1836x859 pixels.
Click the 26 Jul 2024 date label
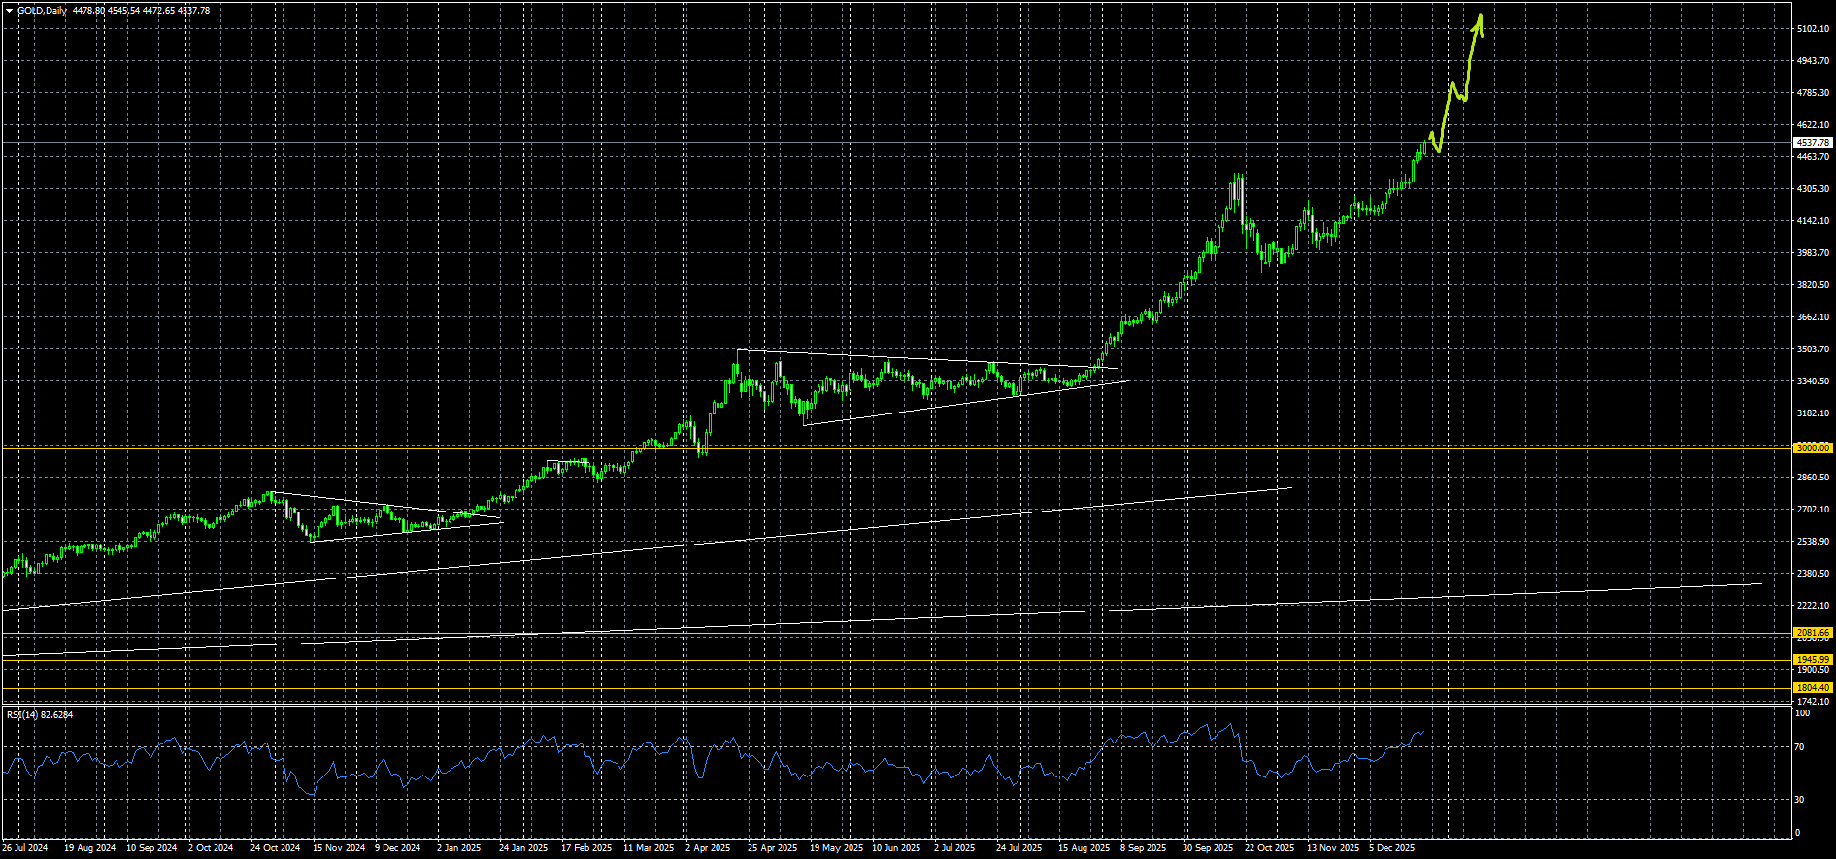point(25,848)
